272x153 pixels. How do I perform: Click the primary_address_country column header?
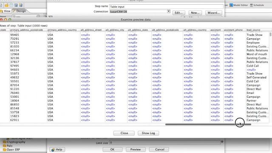tap(62, 30)
